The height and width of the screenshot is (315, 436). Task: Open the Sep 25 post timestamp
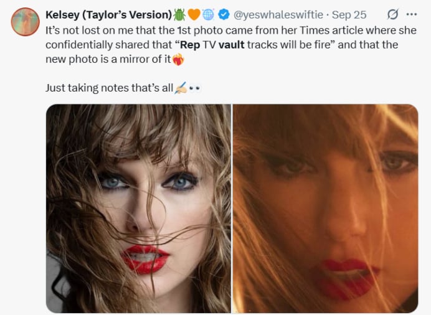coord(349,14)
